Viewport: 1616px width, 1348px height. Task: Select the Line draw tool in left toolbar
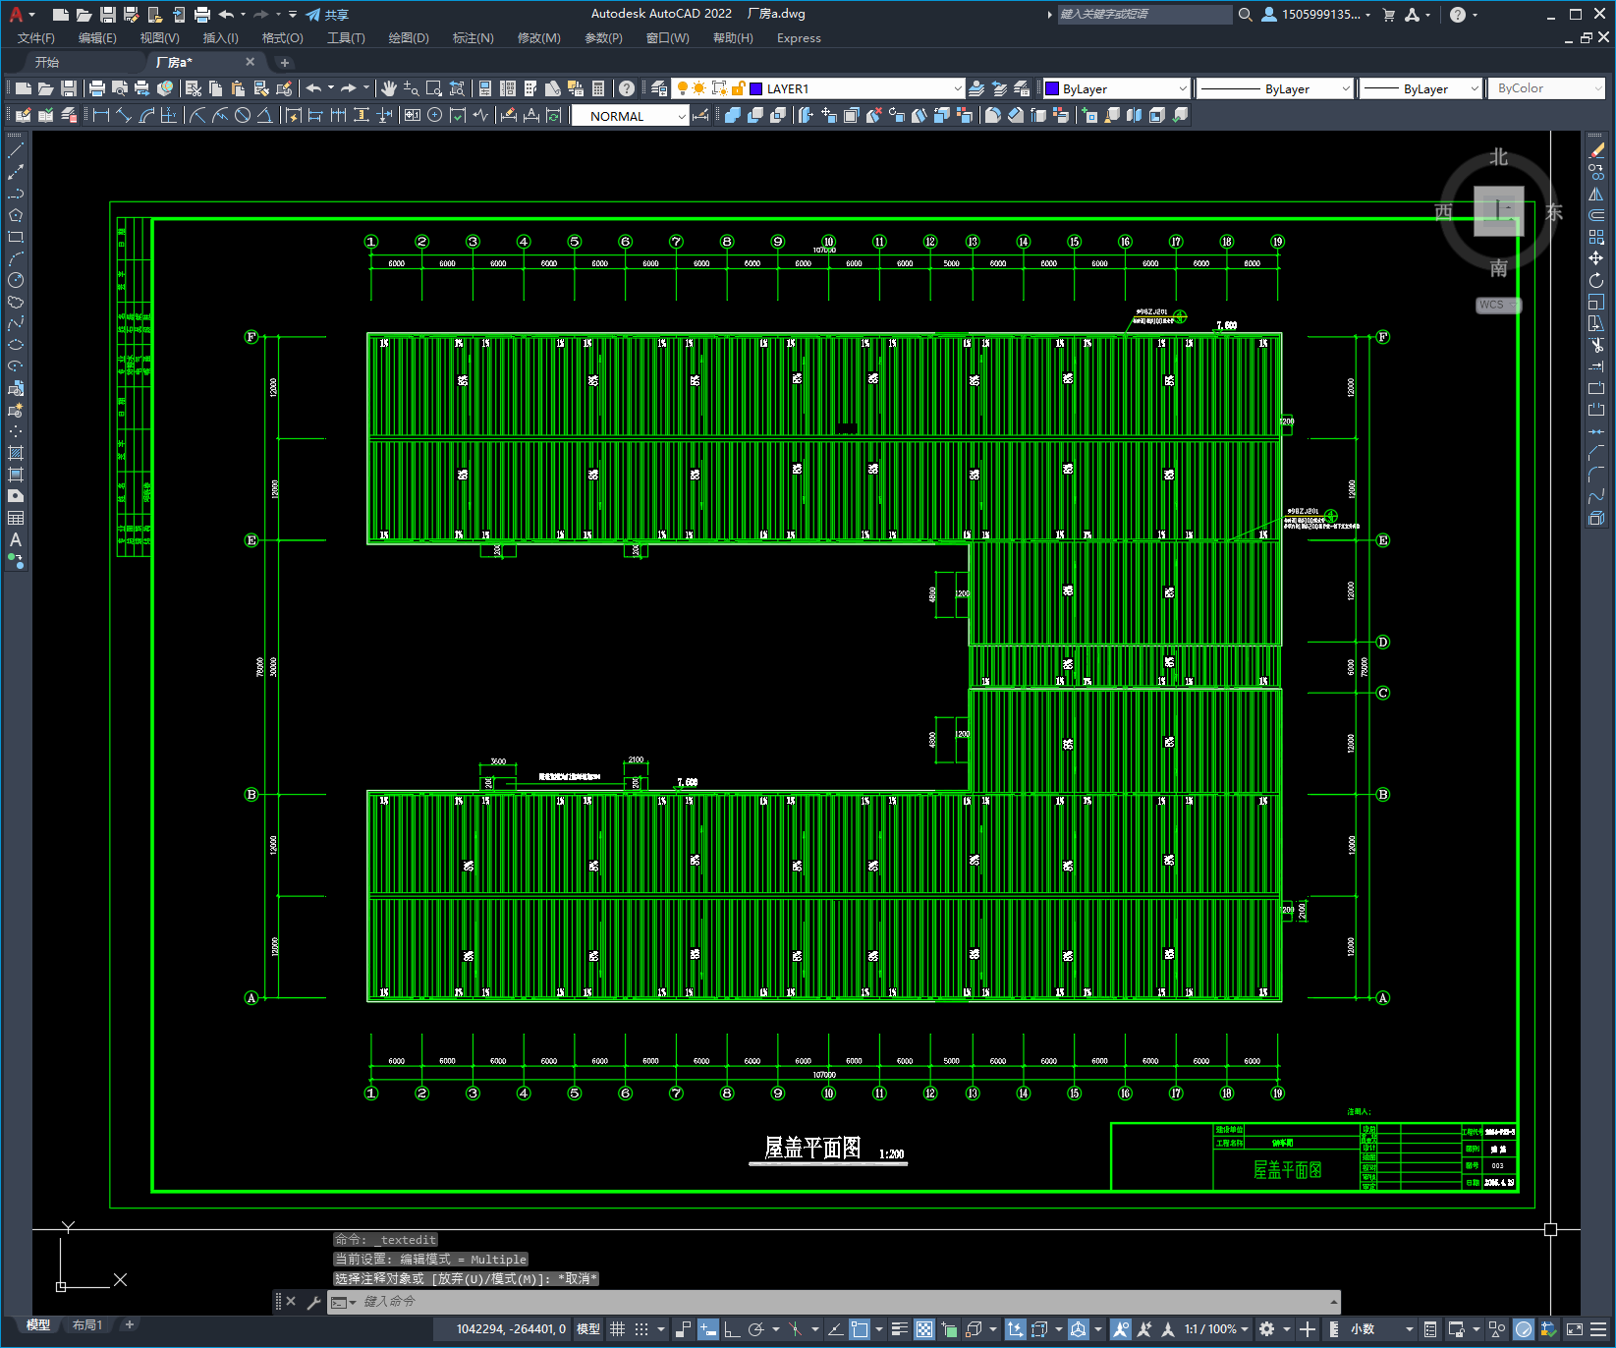(x=16, y=150)
